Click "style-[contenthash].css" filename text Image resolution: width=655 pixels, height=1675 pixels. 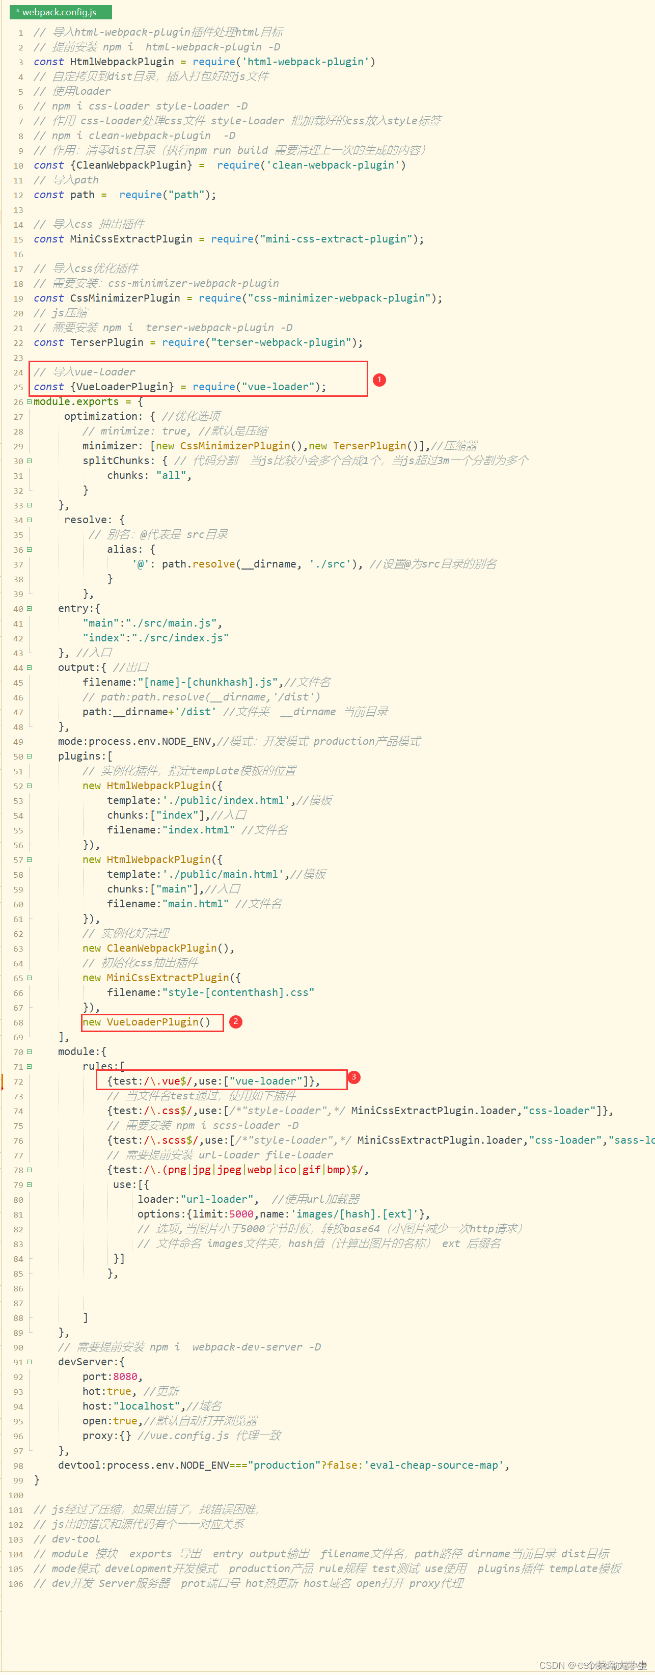[238, 993]
